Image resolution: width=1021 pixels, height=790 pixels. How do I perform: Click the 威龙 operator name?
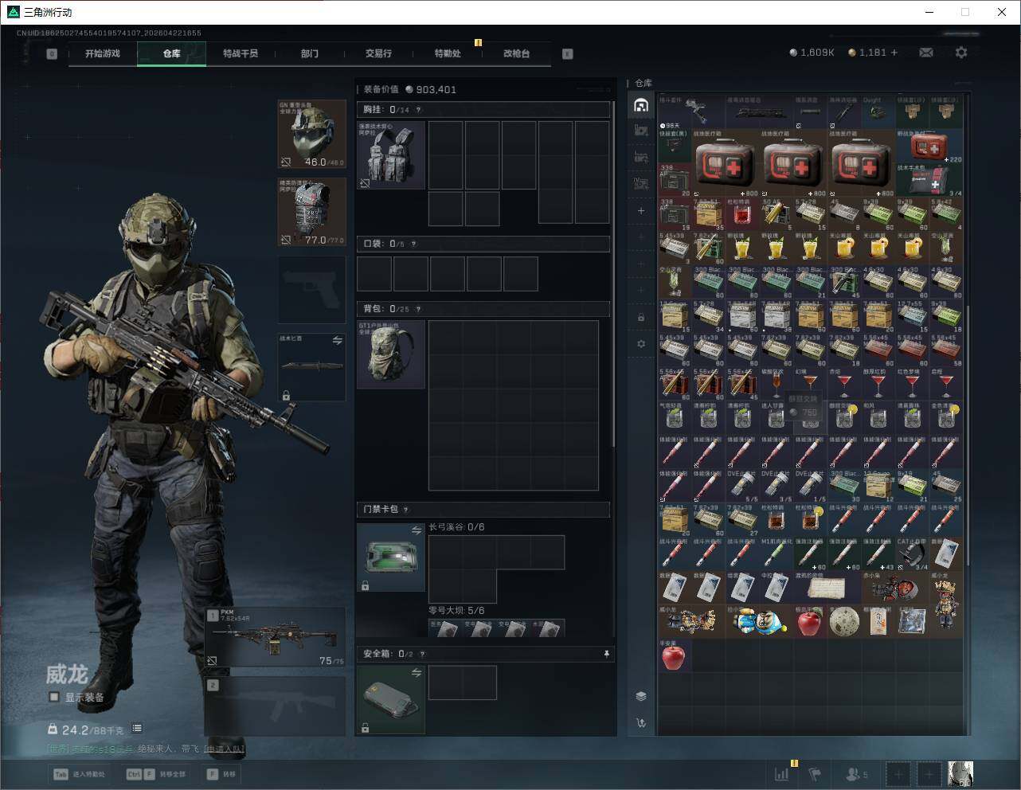pyautogui.click(x=67, y=674)
